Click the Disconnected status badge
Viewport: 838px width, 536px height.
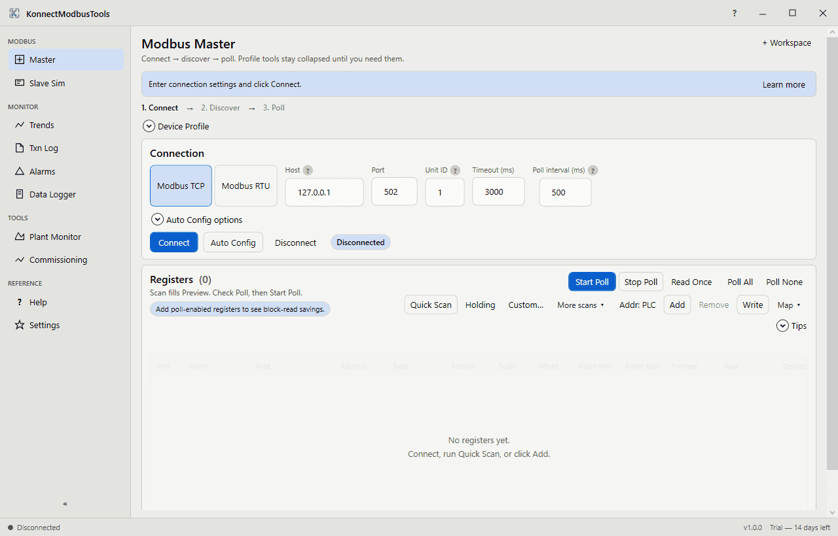(x=360, y=243)
